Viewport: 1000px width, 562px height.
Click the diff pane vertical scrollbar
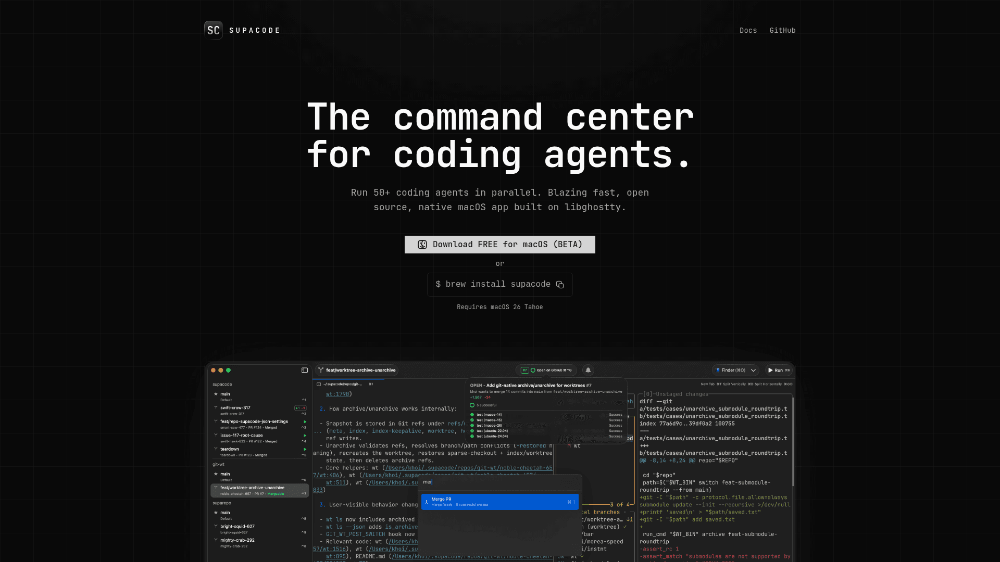click(x=793, y=442)
